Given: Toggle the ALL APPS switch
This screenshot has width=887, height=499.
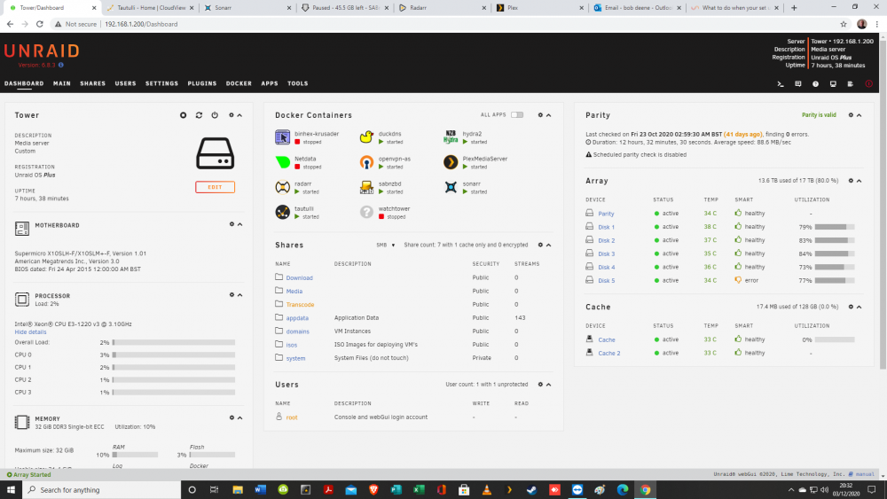Looking at the screenshot, I should point(517,114).
